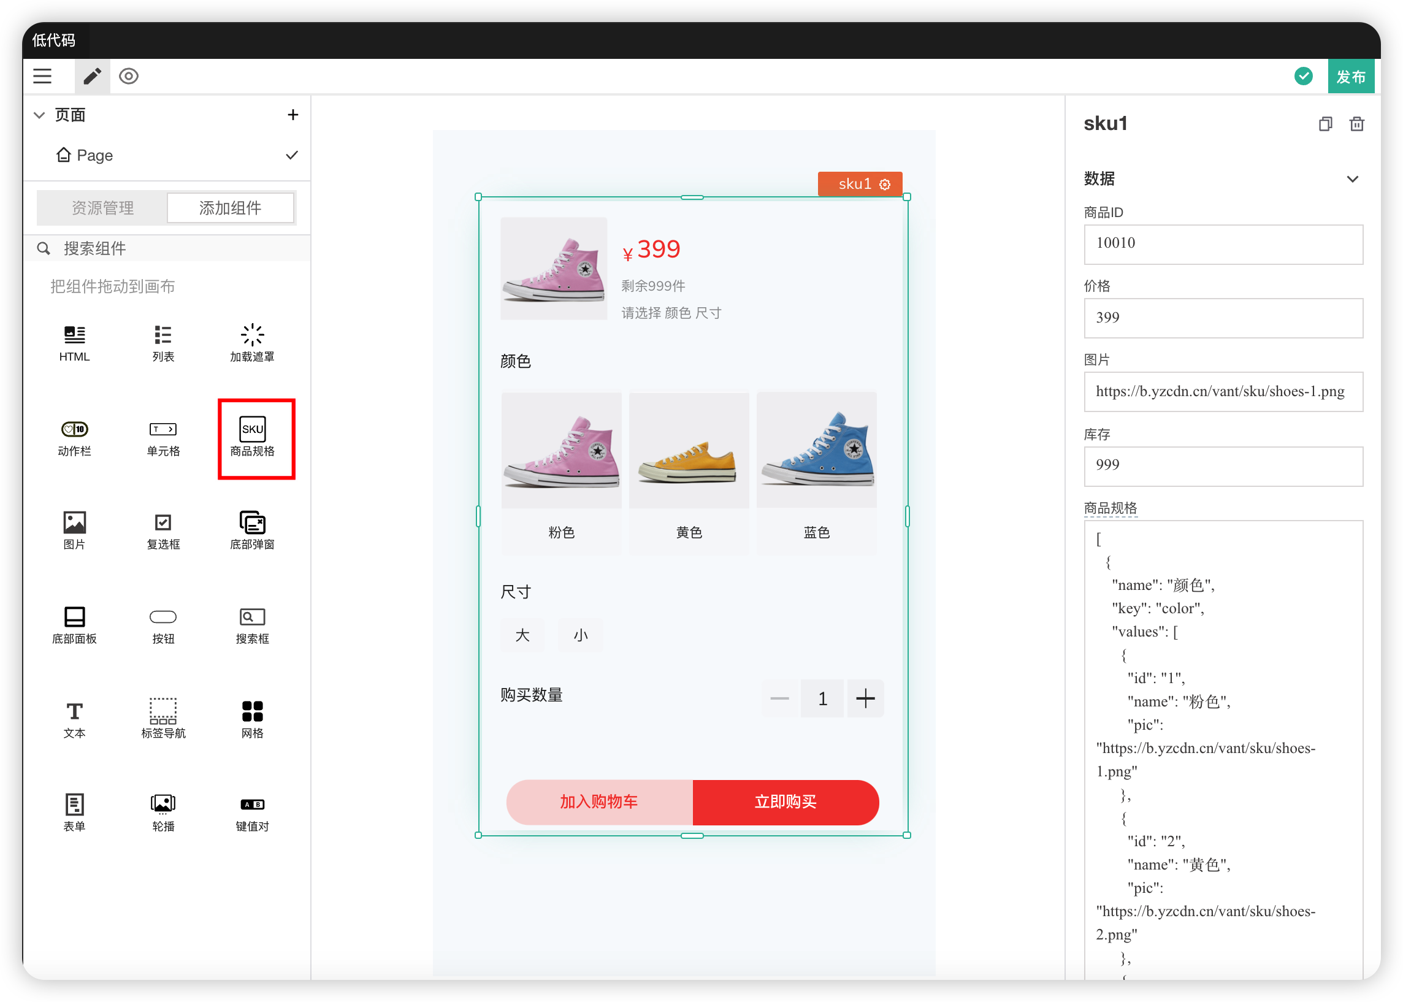Pick the 蓝色 blue shoe color

coord(816,472)
